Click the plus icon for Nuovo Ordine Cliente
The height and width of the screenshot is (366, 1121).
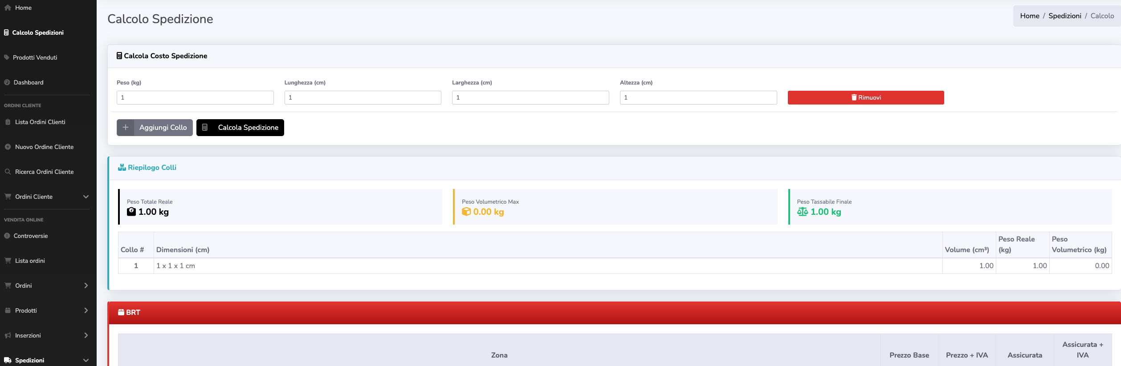pos(8,147)
